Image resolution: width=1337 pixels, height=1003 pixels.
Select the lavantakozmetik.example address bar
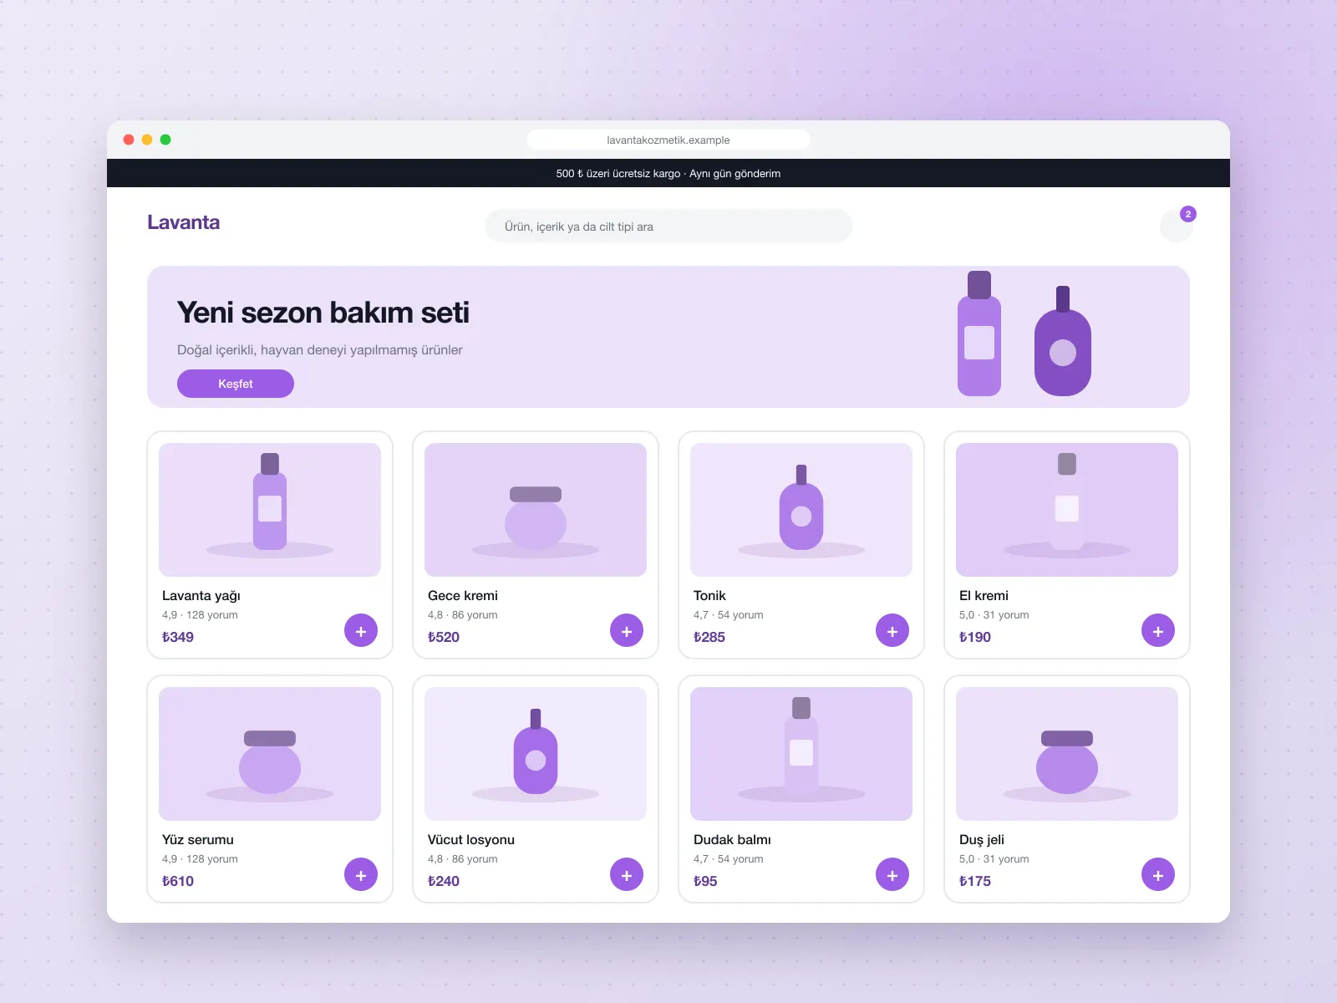668,140
